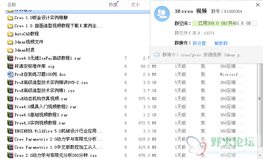Viewport: 263px width, 159px height.
Task: Click the ProE动态机构仿真视频.rar archive icon
Action: tap(10, 99)
